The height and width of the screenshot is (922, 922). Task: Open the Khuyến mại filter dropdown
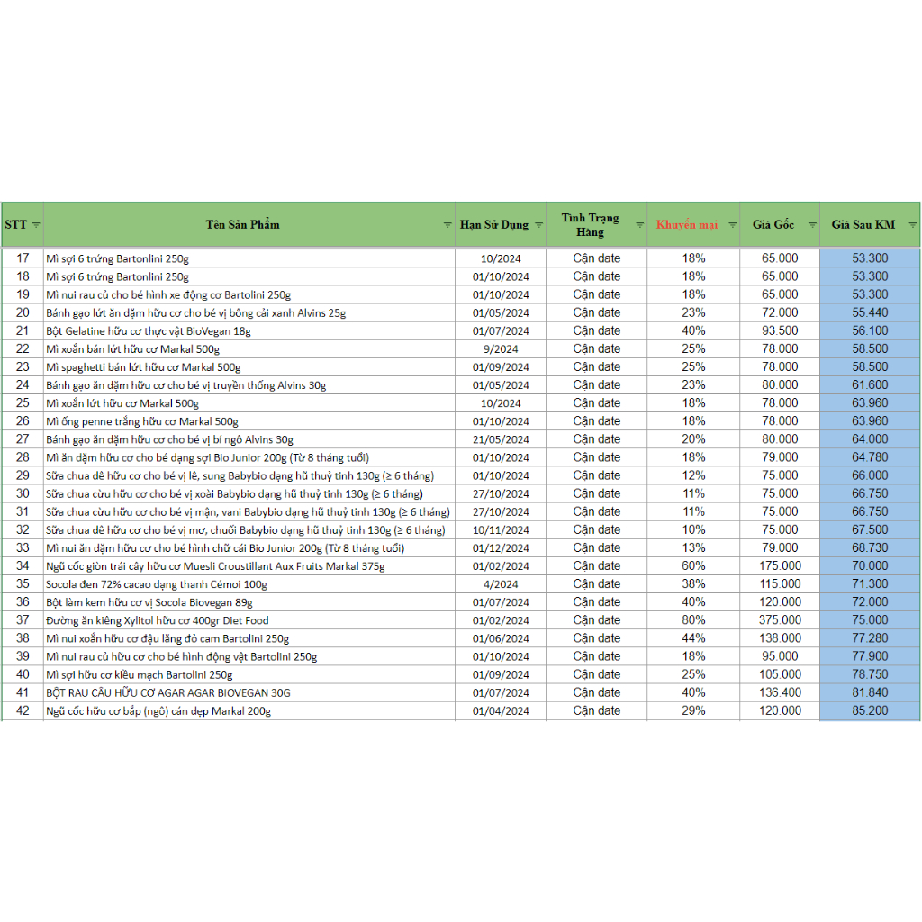[x=732, y=225]
